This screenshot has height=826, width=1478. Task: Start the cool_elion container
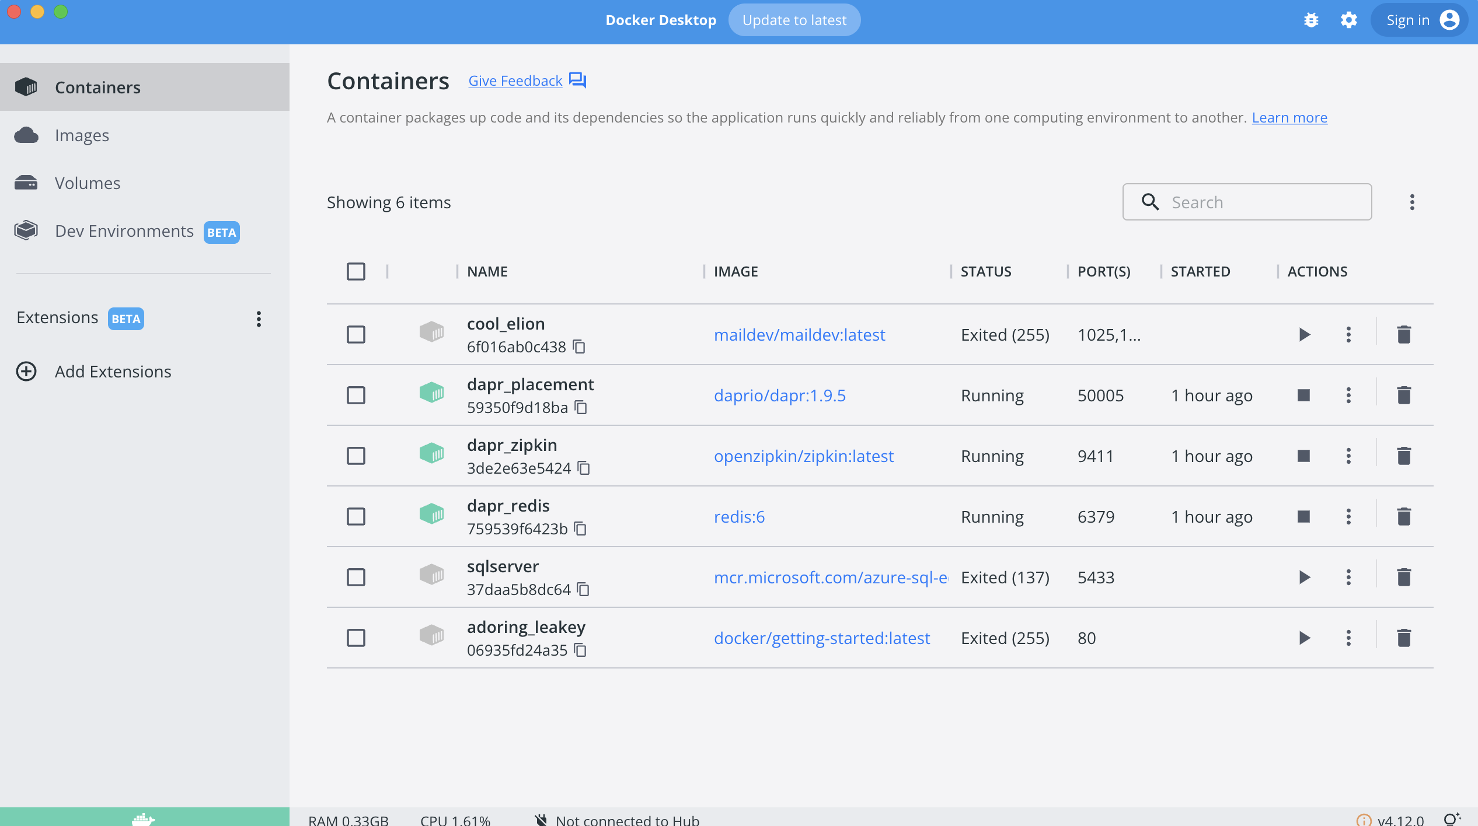click(x=1304, y=334)
